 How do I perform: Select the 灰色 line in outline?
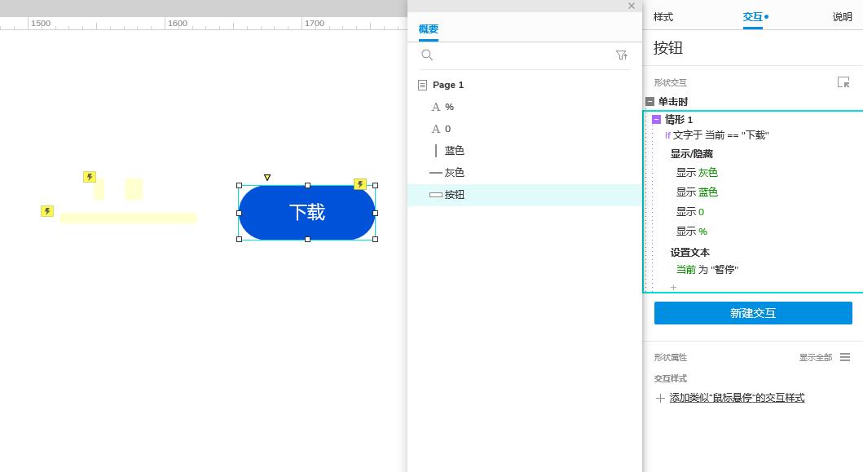[524, 172]
